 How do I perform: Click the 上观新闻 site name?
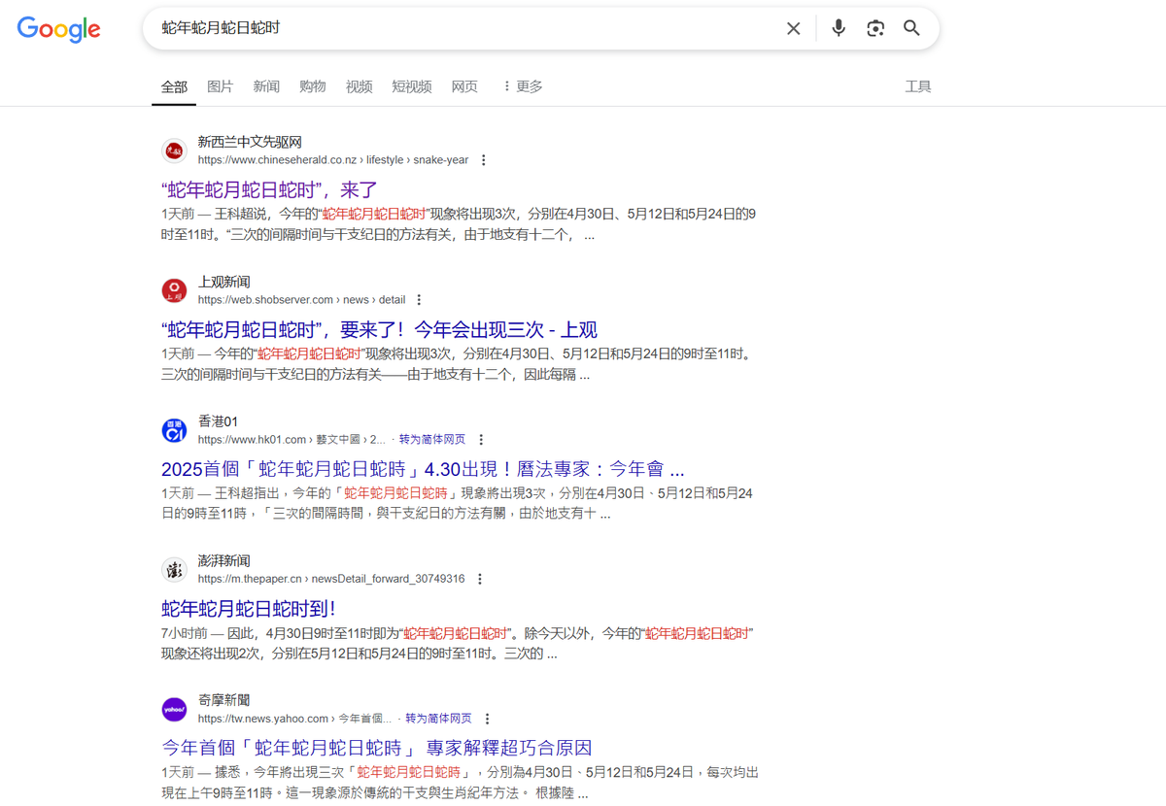pos(224,283)
